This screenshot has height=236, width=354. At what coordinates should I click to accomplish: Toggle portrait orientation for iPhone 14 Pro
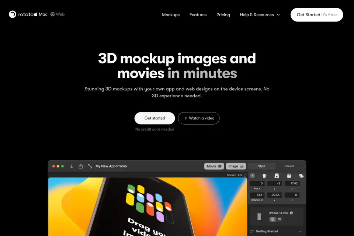[273, 219]
